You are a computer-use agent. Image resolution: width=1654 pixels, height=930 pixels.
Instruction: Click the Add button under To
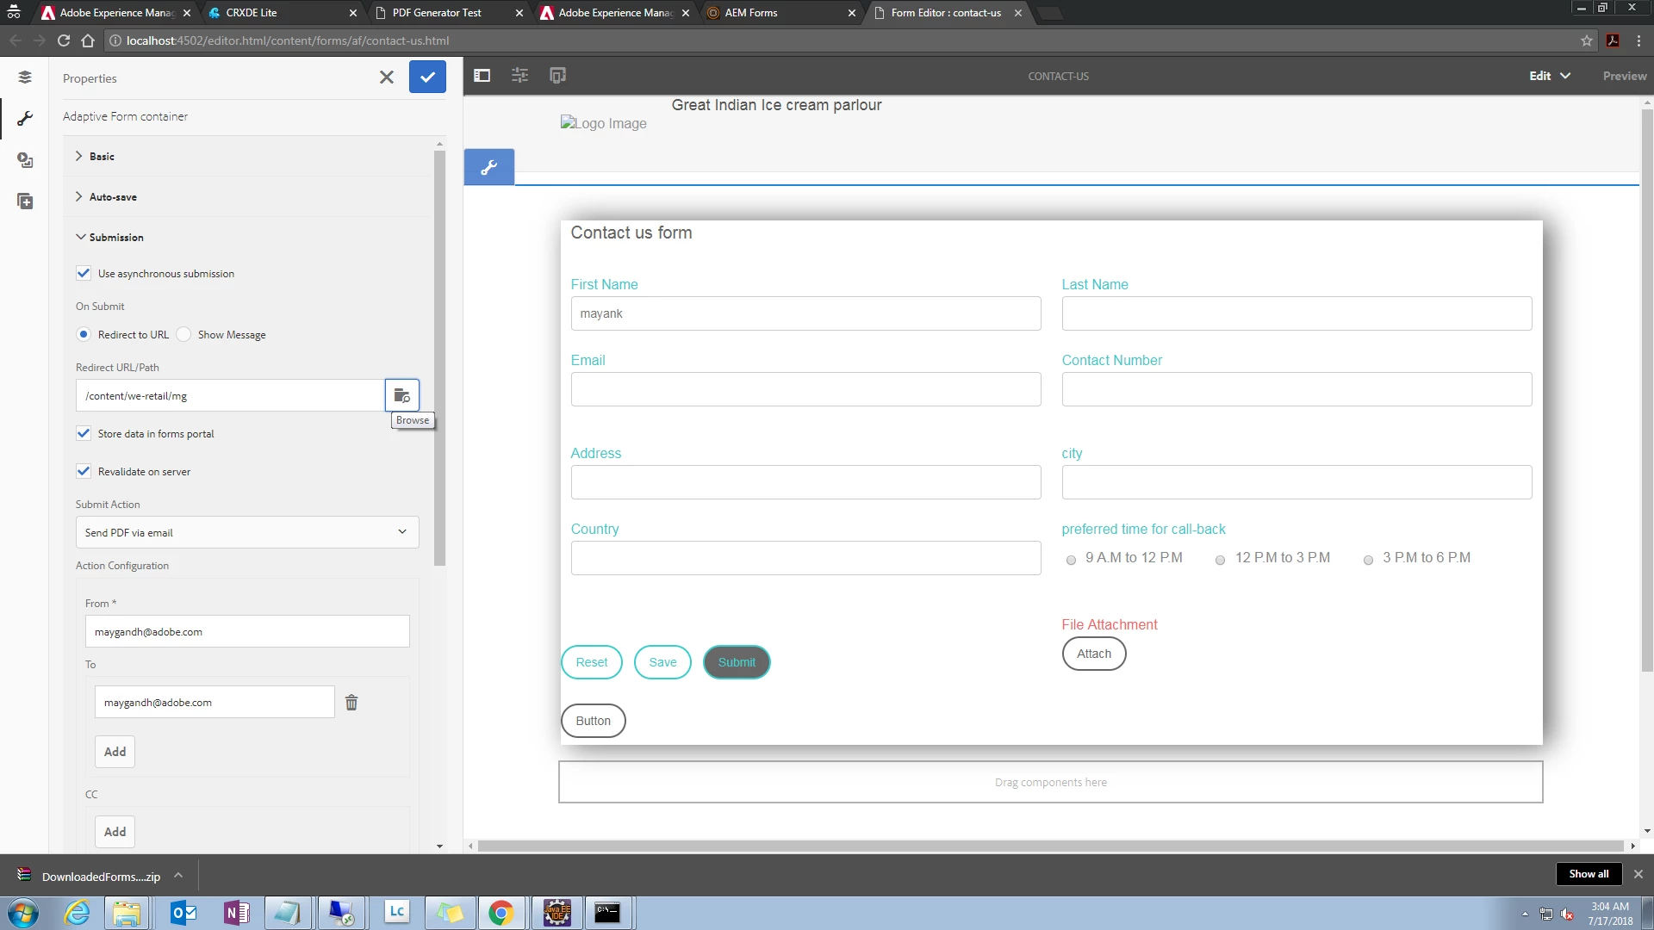pos(115,752)
